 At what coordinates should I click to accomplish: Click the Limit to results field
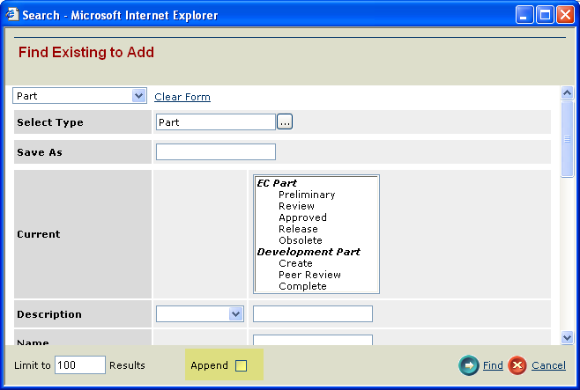tap(80, 364)
